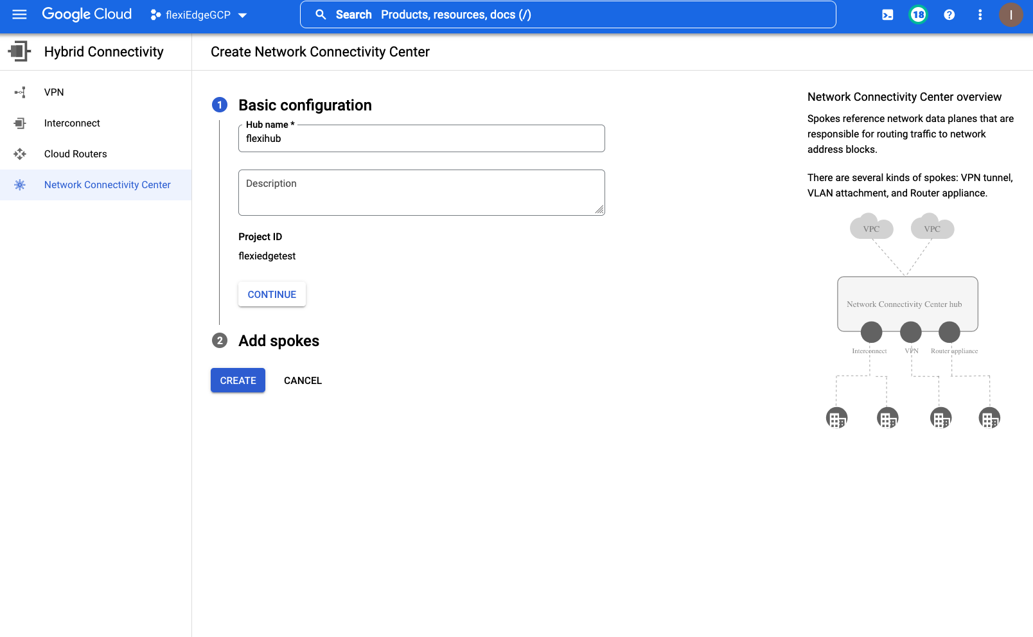This screenshot has height=637, width=1033.
Task: Open the user account avatar
Action: (1011, 15)
